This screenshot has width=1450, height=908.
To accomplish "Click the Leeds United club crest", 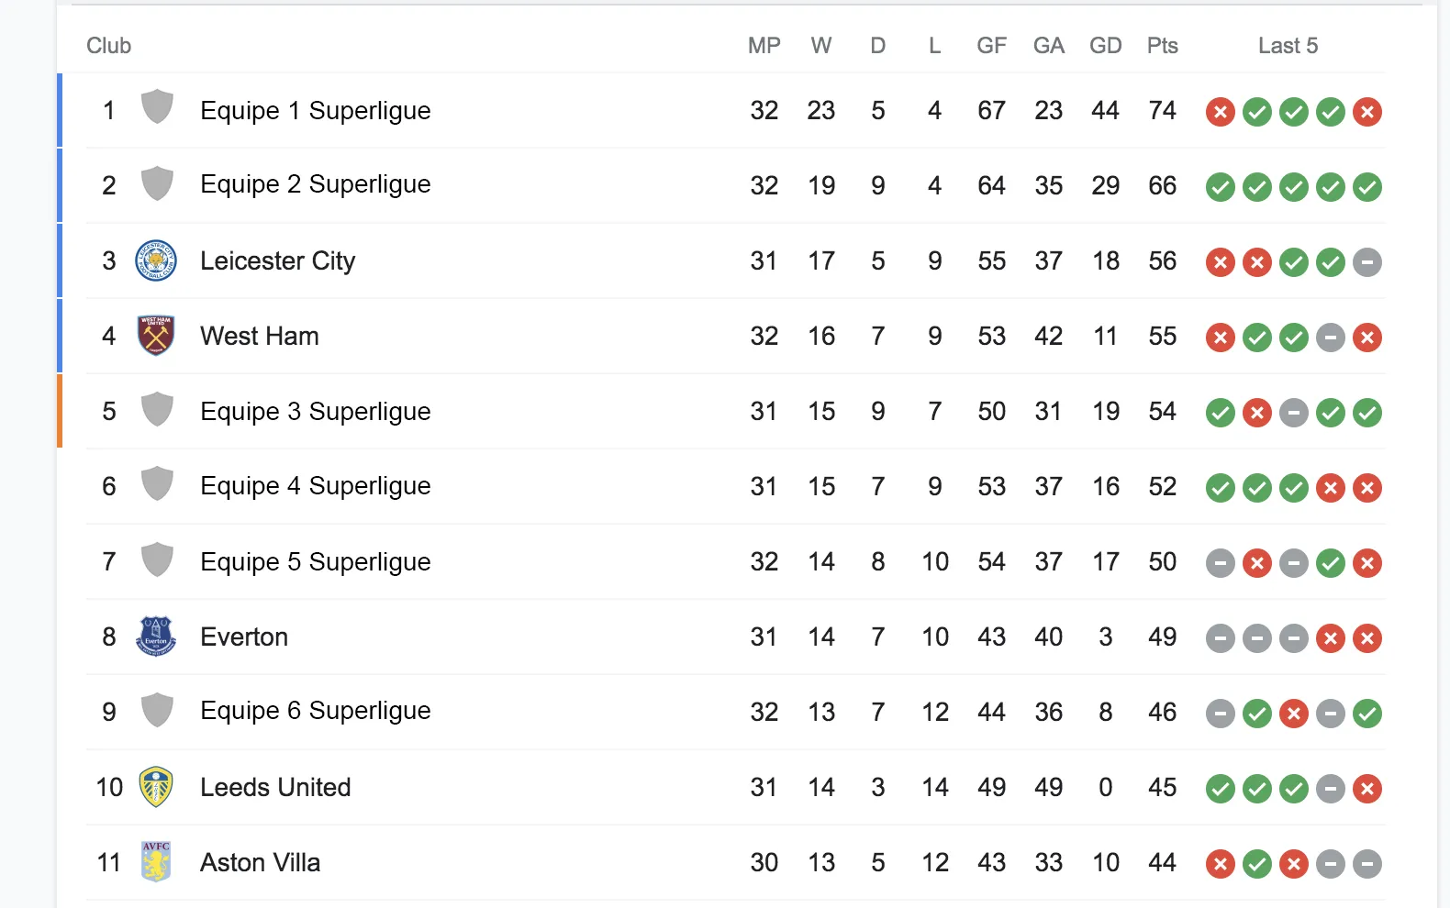I will [156, 787].
